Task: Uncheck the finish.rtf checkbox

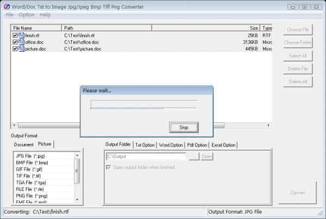Action: pos(15,35)
